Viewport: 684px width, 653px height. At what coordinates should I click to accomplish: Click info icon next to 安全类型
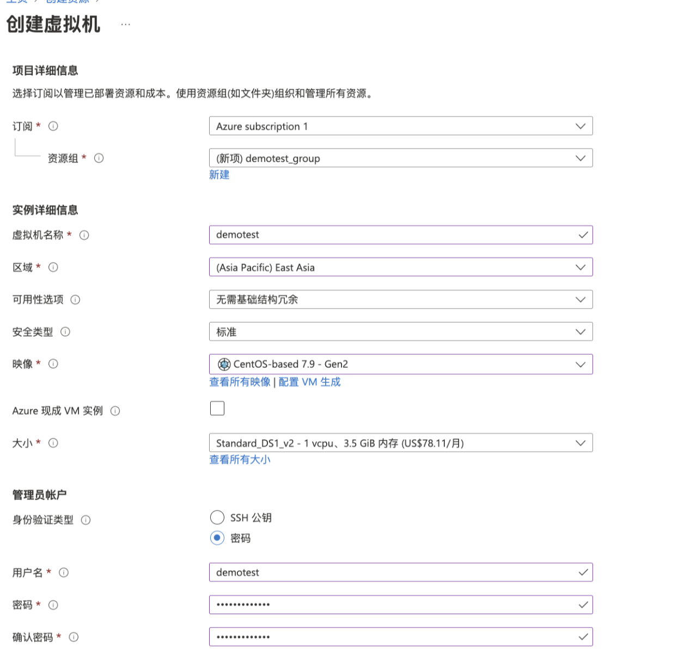[65, 331]
